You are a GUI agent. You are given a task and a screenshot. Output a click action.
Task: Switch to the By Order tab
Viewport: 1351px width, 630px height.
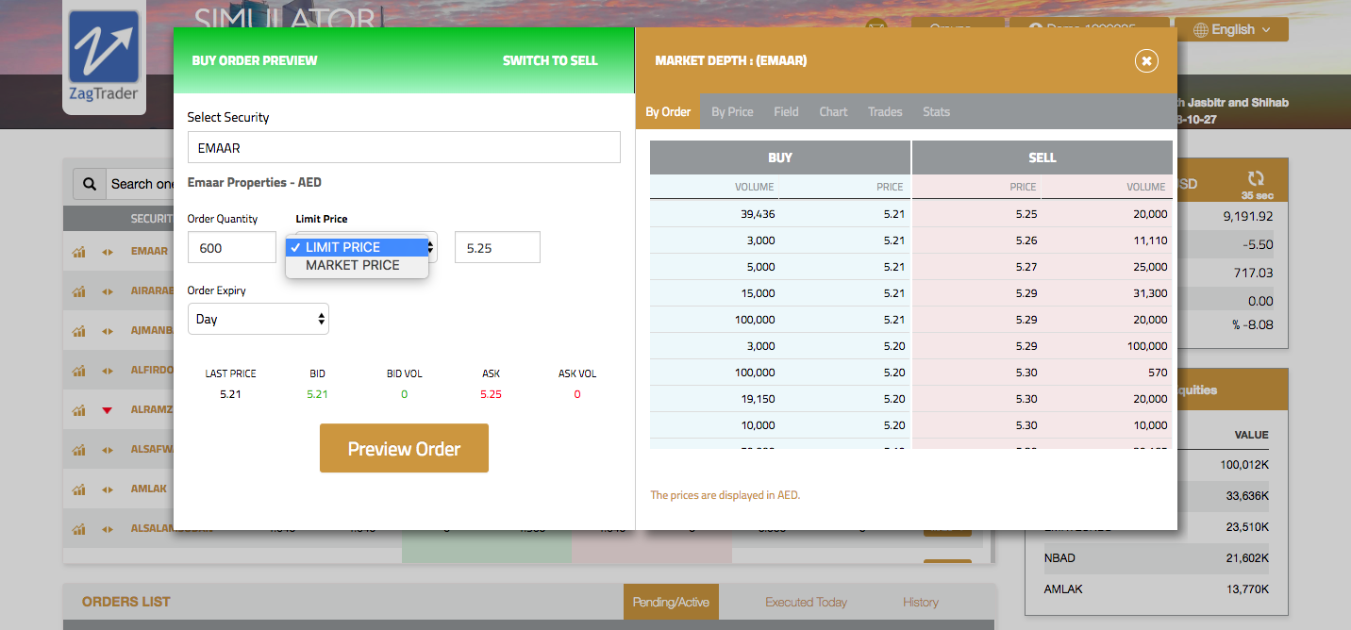coord(668,111)
